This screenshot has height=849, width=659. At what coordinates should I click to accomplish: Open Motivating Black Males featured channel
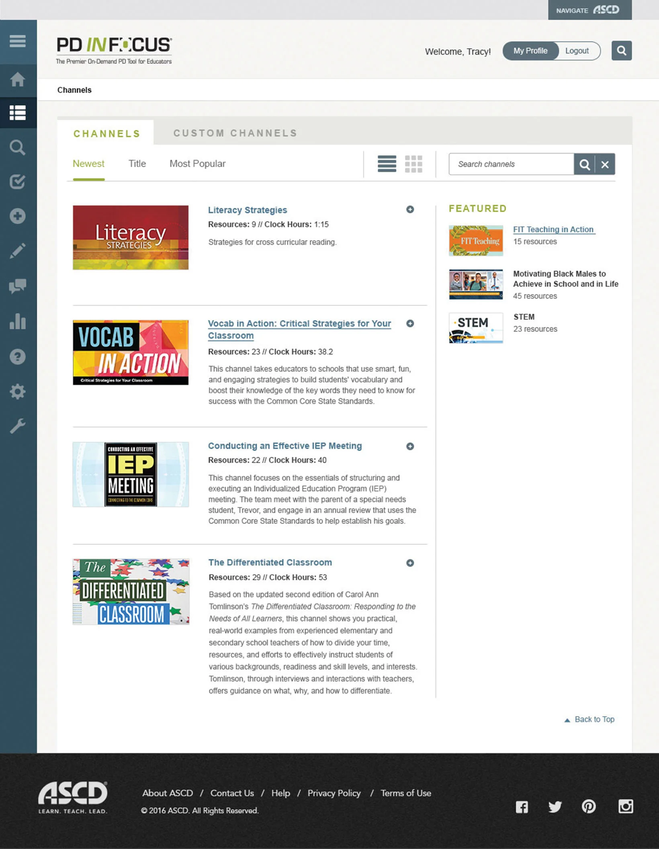click(566, 279)
